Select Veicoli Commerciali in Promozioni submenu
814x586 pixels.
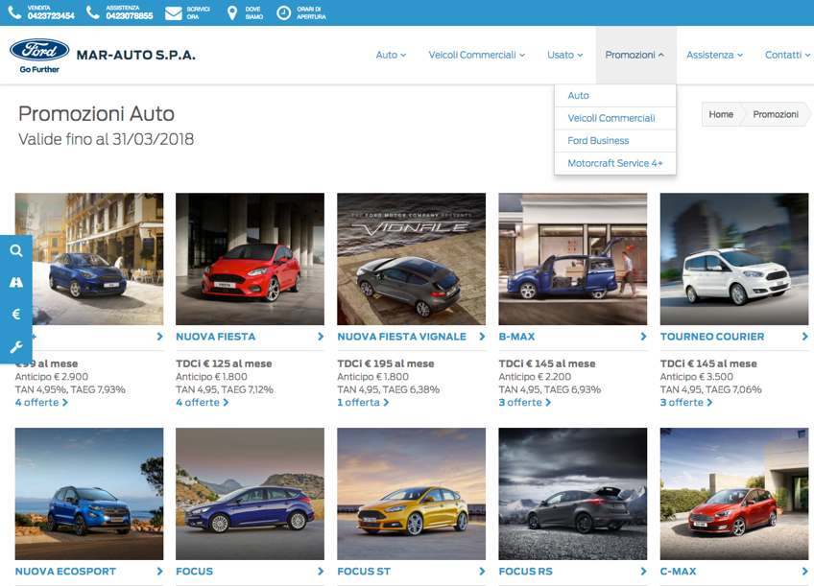pyautogui.click(x=610, y=118)
